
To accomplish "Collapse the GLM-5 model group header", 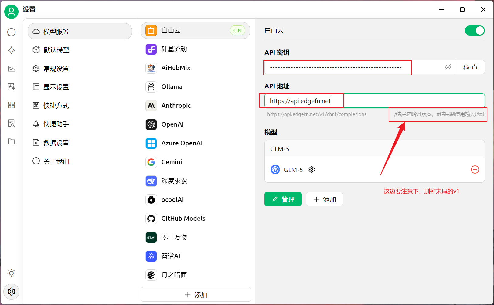I will [374, 149].
